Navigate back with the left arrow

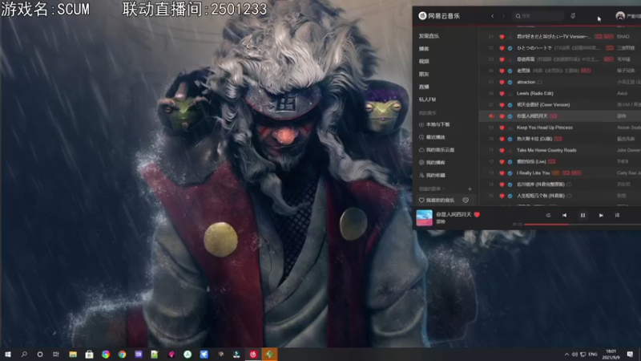pyautogui.click(x=493, y=16)
